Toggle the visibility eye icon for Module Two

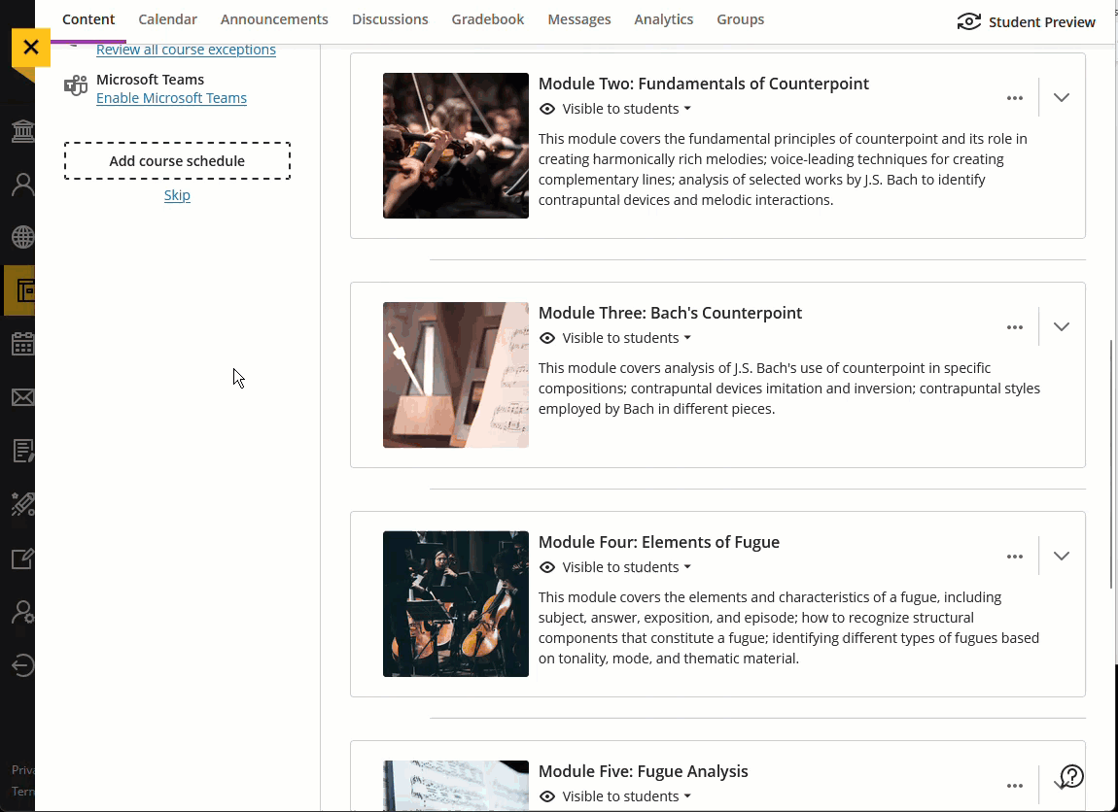[547, 109]
